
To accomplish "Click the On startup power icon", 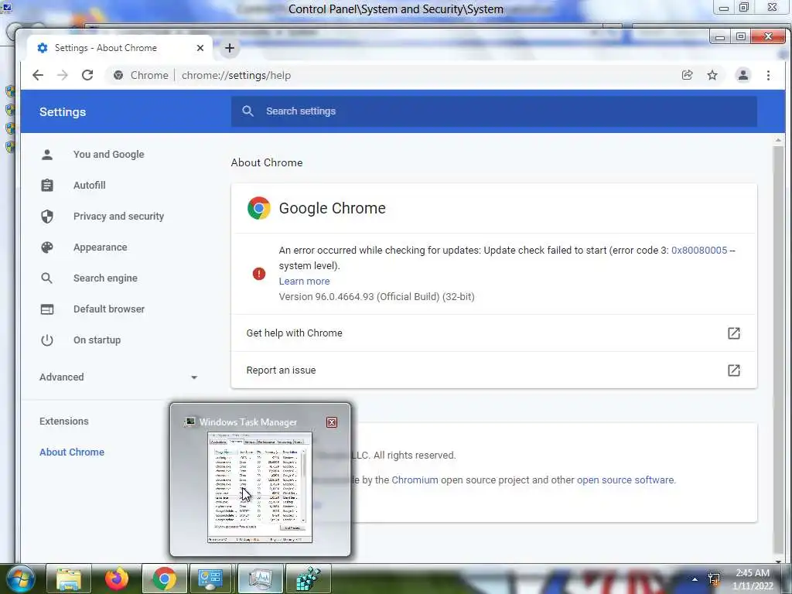I will 47,340.
